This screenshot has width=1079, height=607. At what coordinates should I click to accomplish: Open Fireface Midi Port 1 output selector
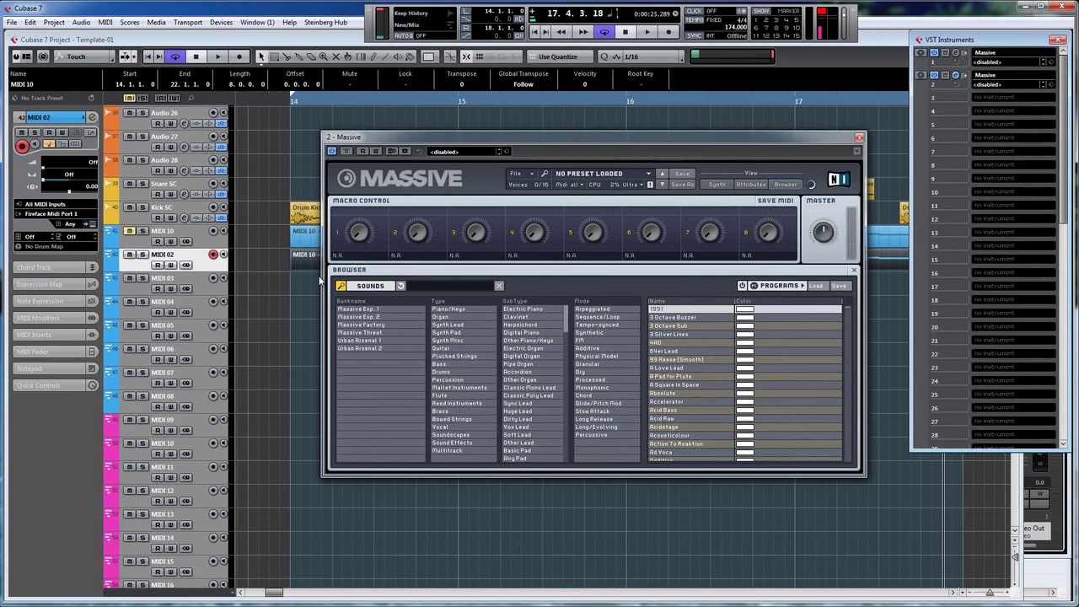pyautogui.click(x=56, y=213)
